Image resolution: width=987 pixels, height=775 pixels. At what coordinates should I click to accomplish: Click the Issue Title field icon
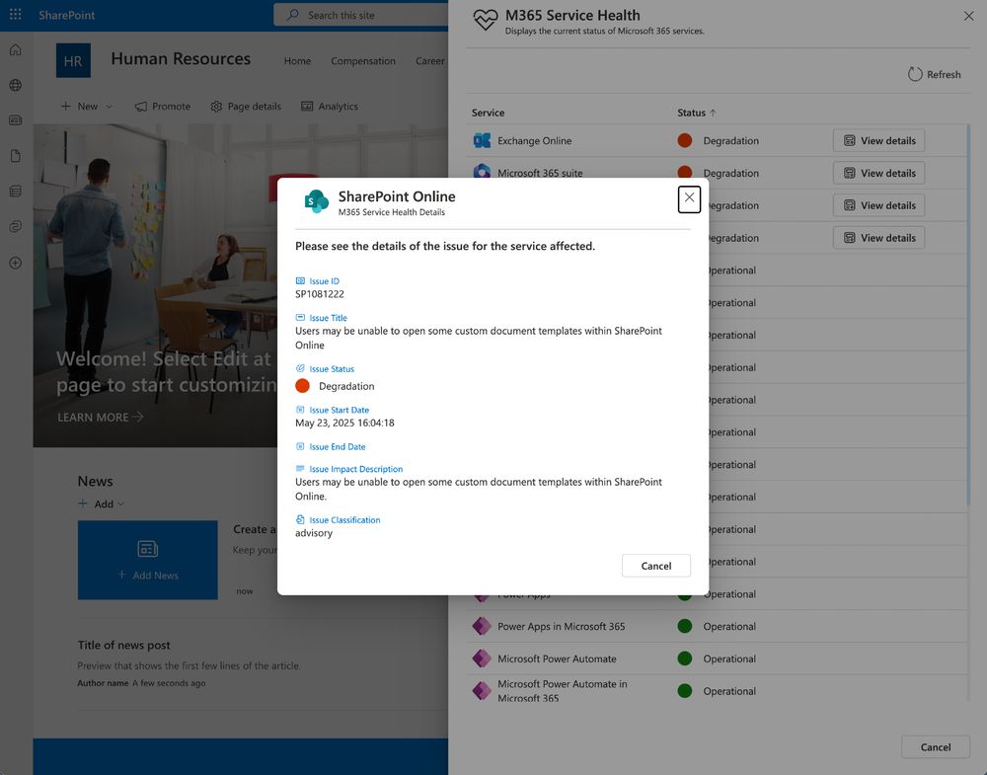(x=300, y=317)
